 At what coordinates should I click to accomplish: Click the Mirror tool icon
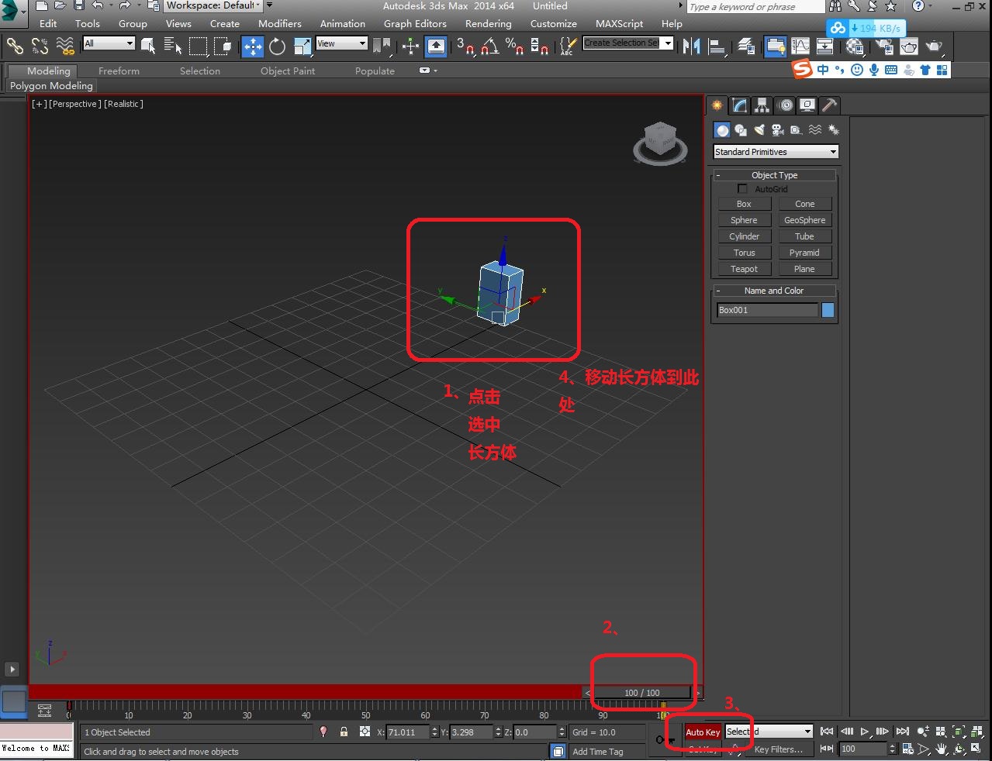690,46
